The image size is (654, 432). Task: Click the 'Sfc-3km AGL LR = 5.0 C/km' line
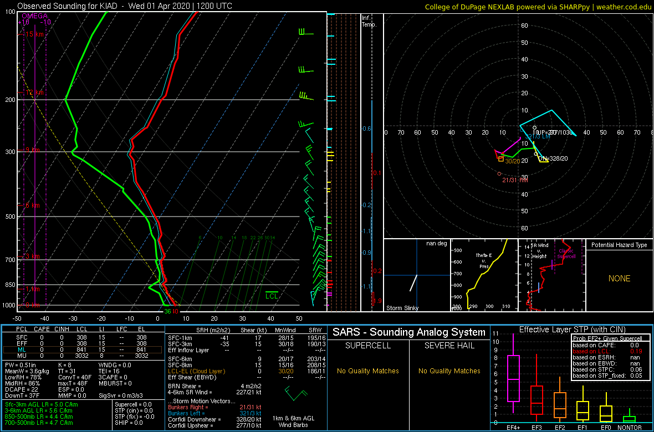coord(42,404)
